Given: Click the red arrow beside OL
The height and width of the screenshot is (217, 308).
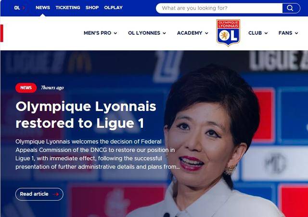Looking at the screenshot, I should pyautogui.click(x=24, y=8).
